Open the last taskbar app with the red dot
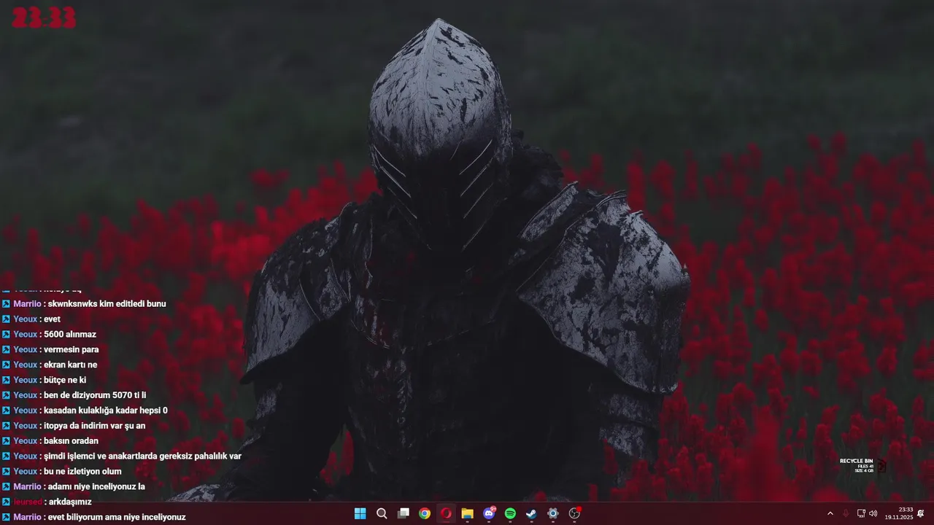Viewport: 934px width, 525px height. point(574,513)
